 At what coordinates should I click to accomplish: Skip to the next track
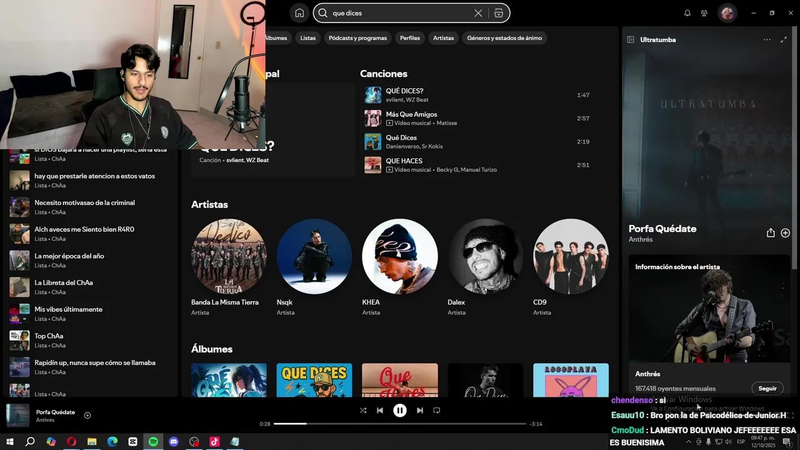coord(420,411)
